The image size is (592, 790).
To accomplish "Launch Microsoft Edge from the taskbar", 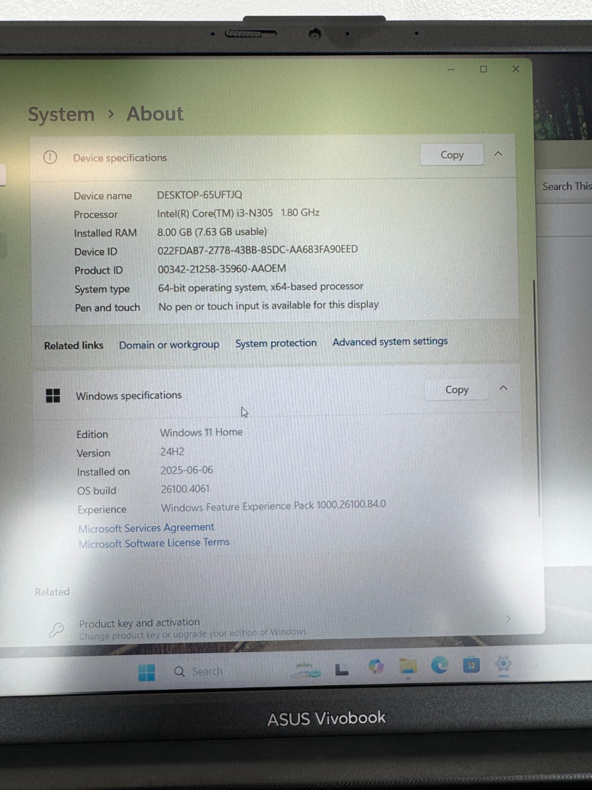I will point(440,666).
